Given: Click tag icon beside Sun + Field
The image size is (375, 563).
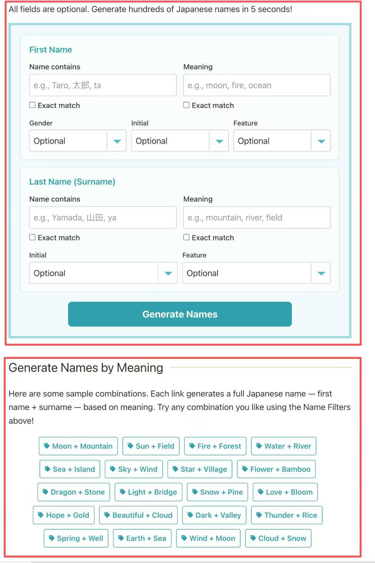Looking at the screenshot, I should [130, 446].
